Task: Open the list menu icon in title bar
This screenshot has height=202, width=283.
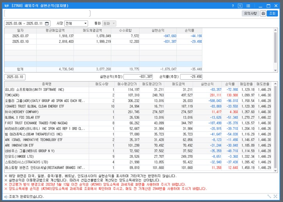Action: [x=248, y=6]
